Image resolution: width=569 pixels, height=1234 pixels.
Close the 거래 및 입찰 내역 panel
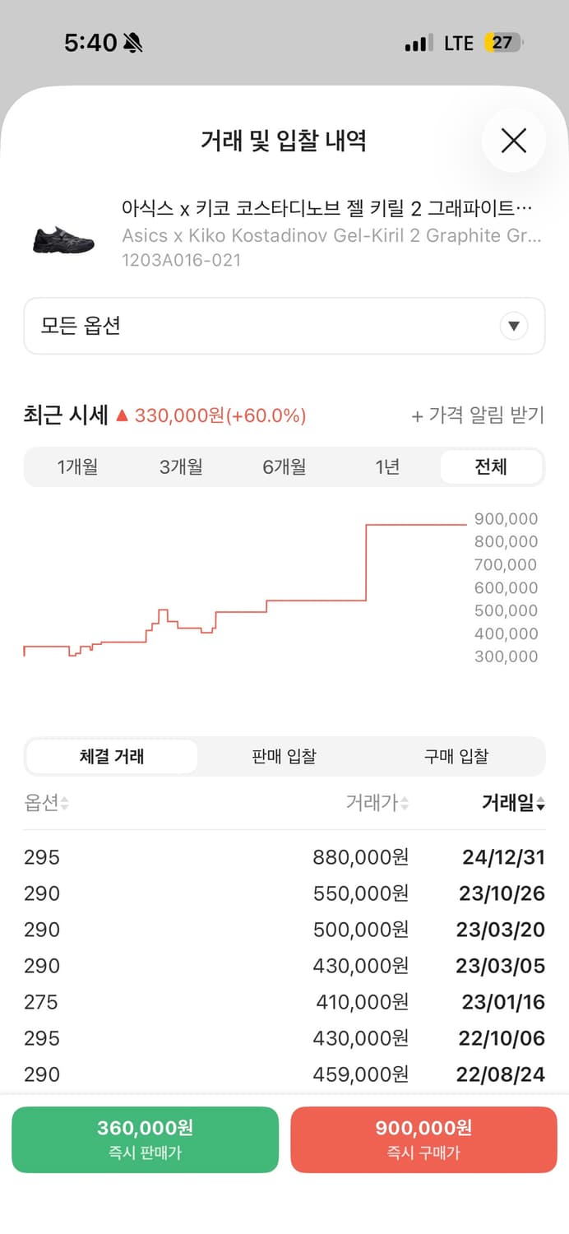(x=514, y=141)
